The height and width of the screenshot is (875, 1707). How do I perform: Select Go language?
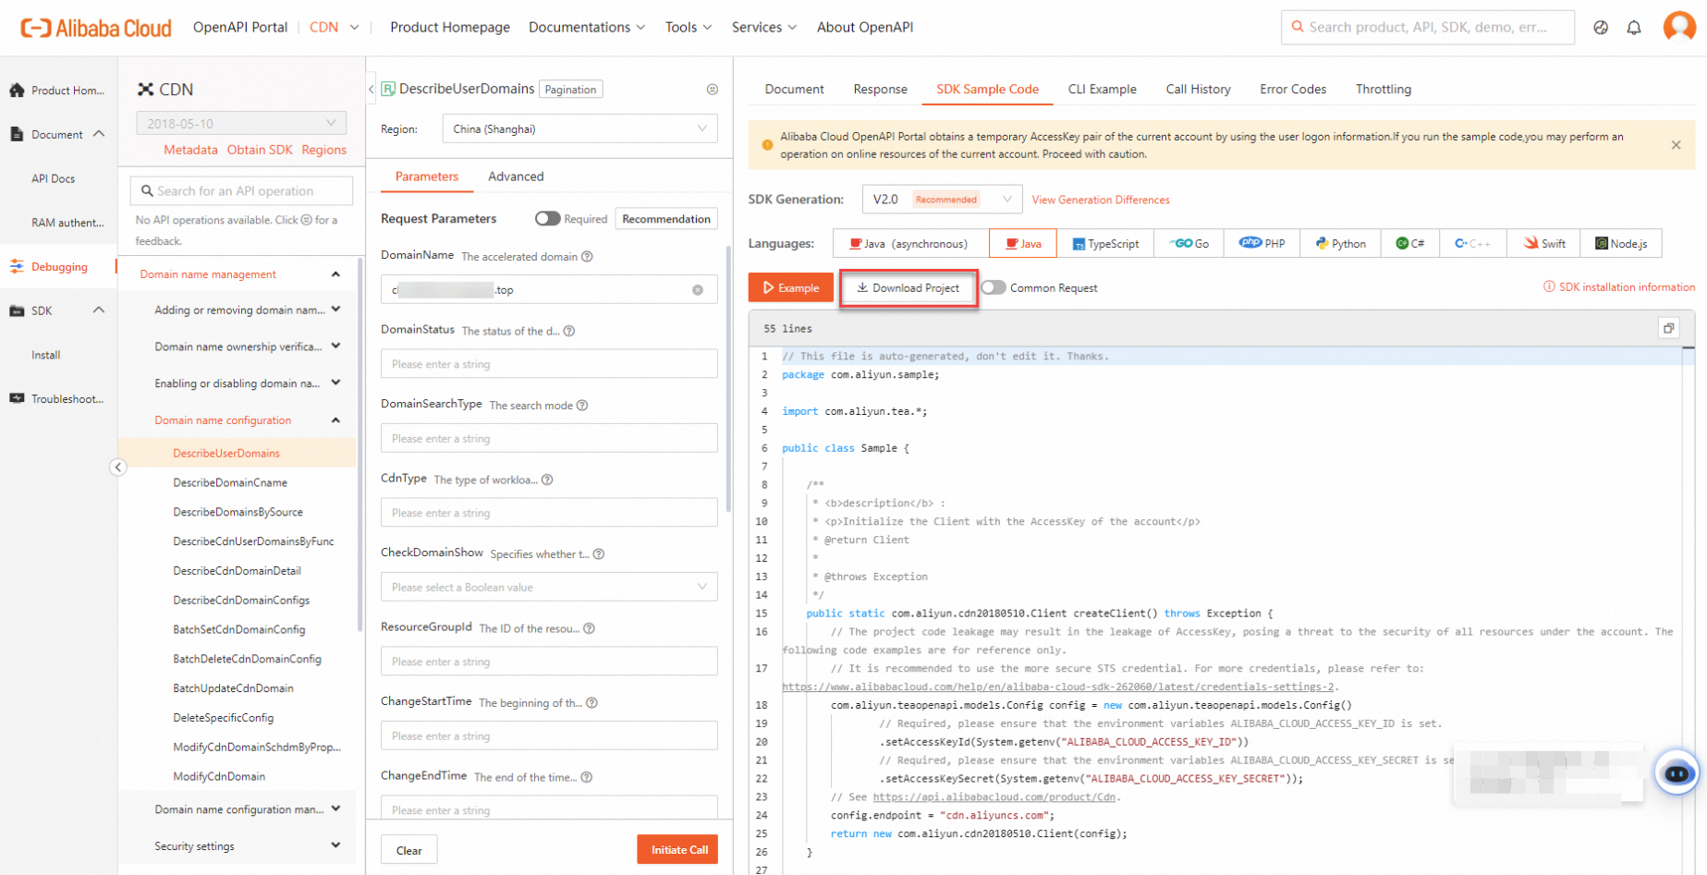point(1189,244)
